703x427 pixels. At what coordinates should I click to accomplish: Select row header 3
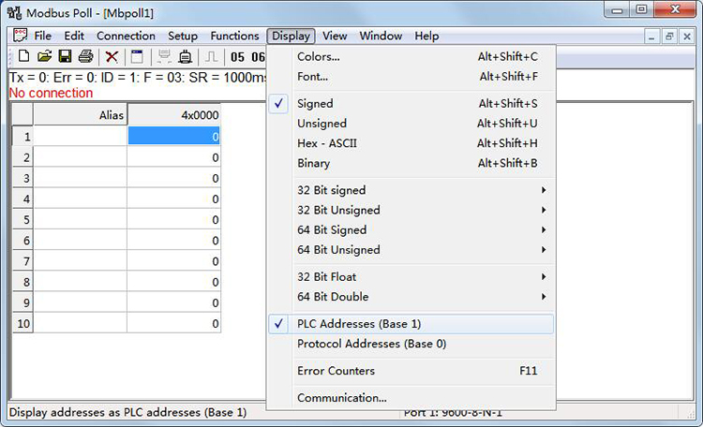coord(22,178)
